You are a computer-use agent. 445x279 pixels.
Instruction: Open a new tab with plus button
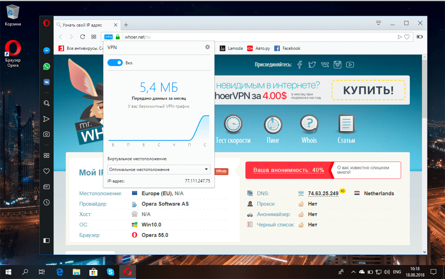pos(126,25)
